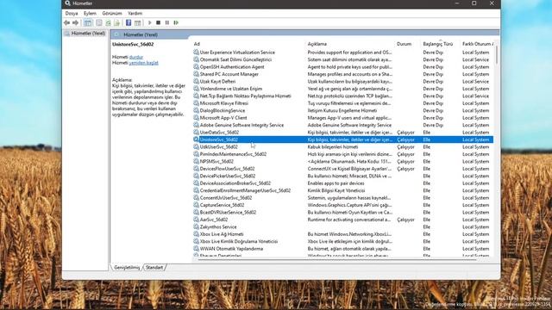Viewport: 552px width, 310px height.
Task: Select DevicesFlowUserSvc_56d02 service
Action: [x=227, y=169]
